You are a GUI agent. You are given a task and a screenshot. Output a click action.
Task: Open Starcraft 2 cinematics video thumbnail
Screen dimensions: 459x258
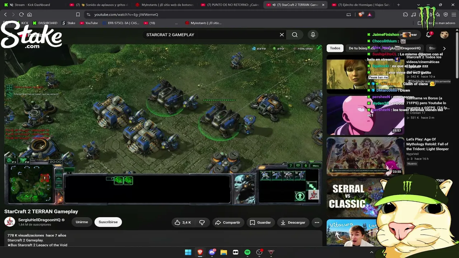[x=365, y=74]
